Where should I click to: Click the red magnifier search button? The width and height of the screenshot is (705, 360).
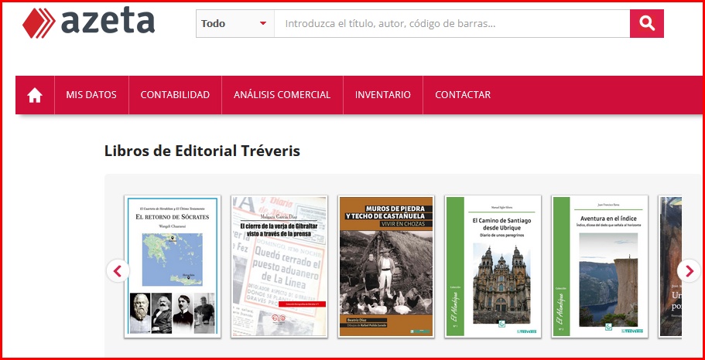646,23
